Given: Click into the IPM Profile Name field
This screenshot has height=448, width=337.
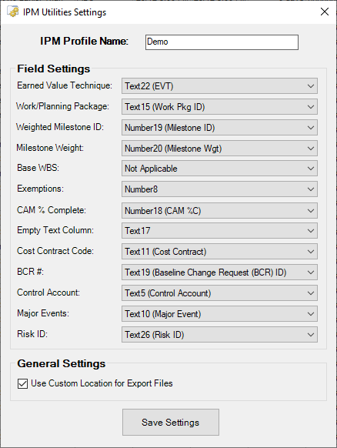Looking at the screenshot, I should [x=222, y=42].
